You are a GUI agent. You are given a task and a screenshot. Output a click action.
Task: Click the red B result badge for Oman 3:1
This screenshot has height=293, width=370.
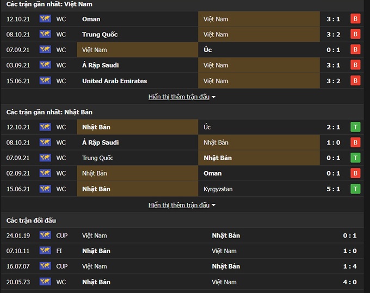355,19
